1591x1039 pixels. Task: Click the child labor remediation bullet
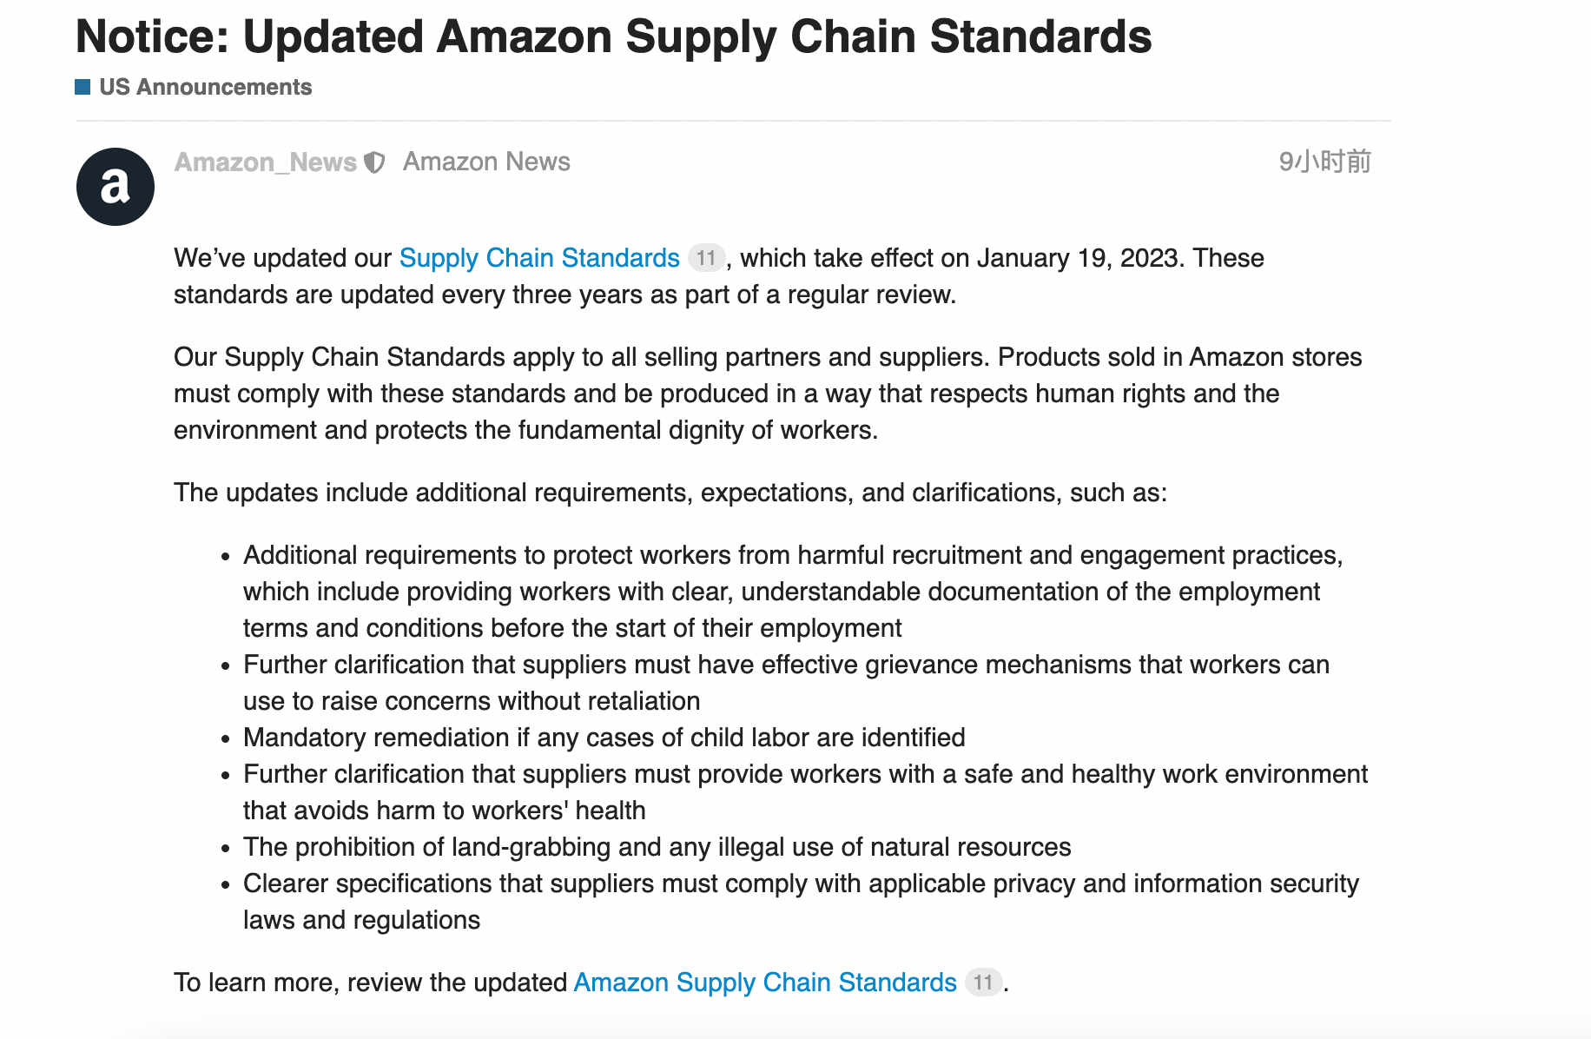604,738
